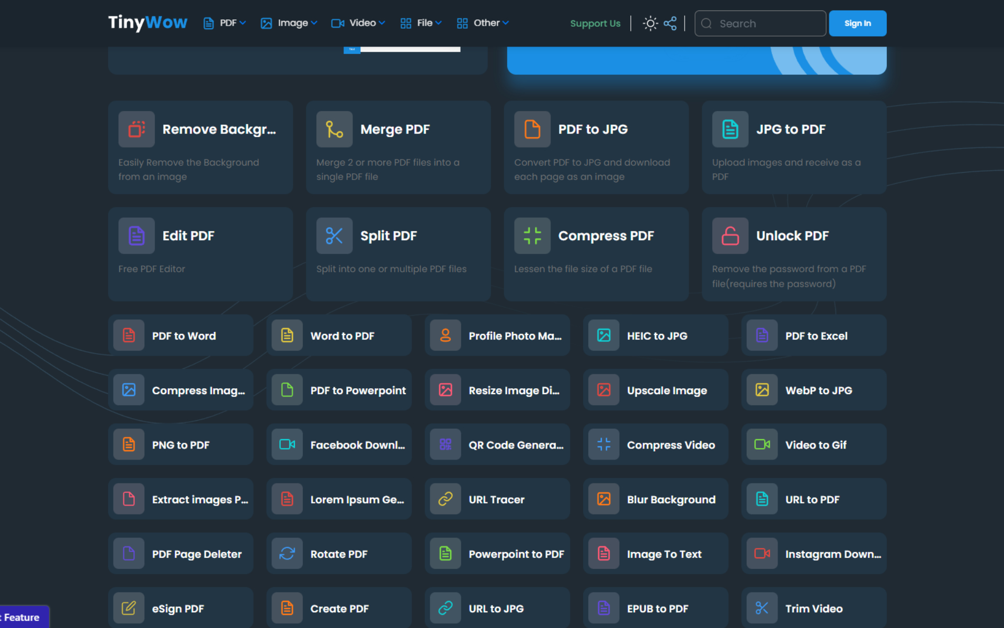Click the Sign In button
Viewport: 1004px width, 628px height.
858,24
